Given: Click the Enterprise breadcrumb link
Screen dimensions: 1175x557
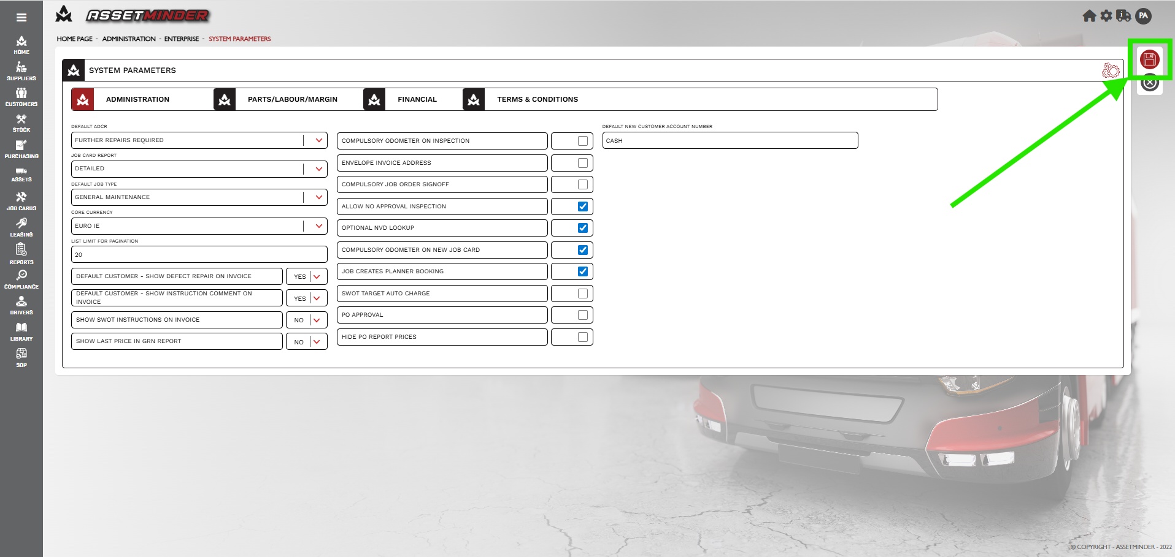Looking at the screenshot, I should (182, 39).
